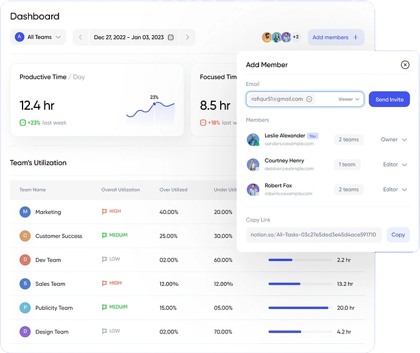This screenshot has height=353, width=420.
Task: Open Robert Fox's Editor role dropdown
Action: tap(394, 190)
